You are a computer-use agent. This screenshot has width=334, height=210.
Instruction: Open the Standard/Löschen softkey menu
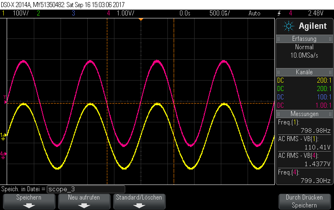coord(139,202)
